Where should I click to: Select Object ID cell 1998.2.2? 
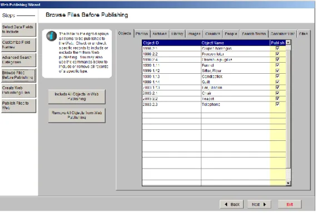click(172, 54)
